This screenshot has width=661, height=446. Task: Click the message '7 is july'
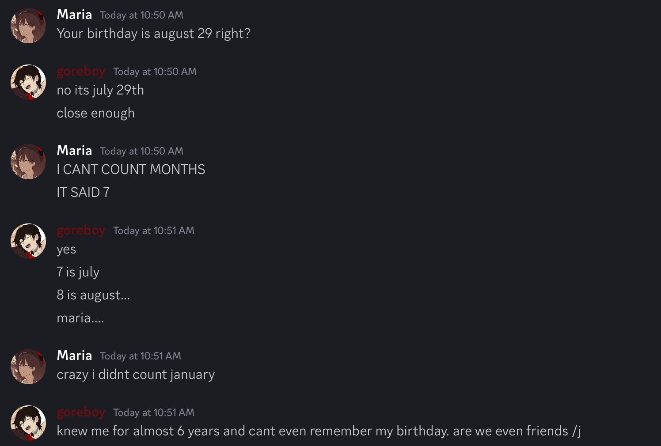(78, 272)
